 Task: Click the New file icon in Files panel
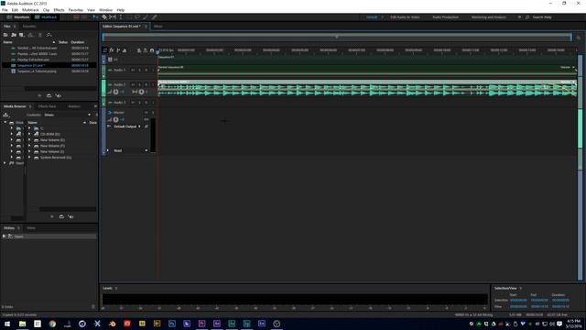22,35
